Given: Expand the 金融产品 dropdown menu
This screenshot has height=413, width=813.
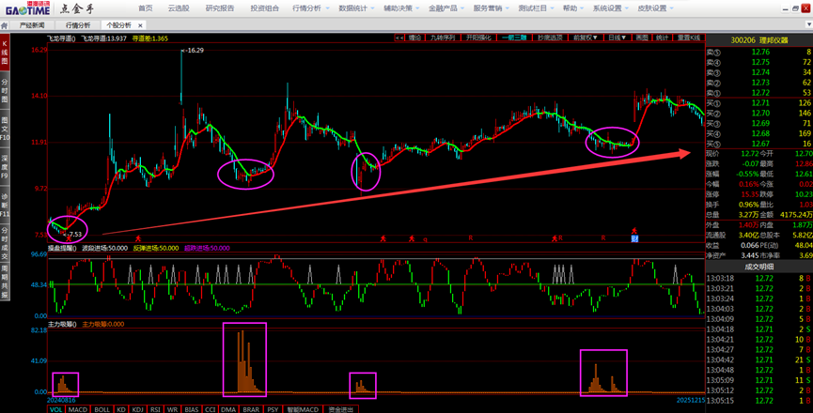Looking at the screenshot, I should [x=447, y=8].
